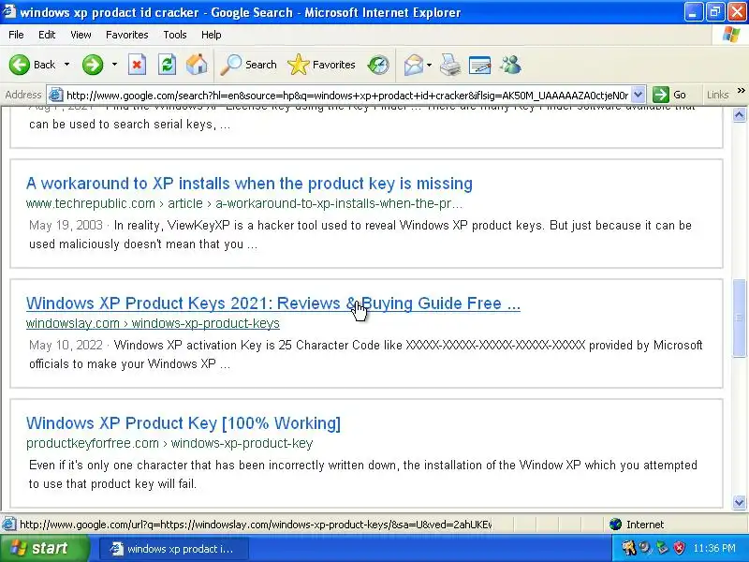Click the 'Even if it's only one character' snippet

362,474
